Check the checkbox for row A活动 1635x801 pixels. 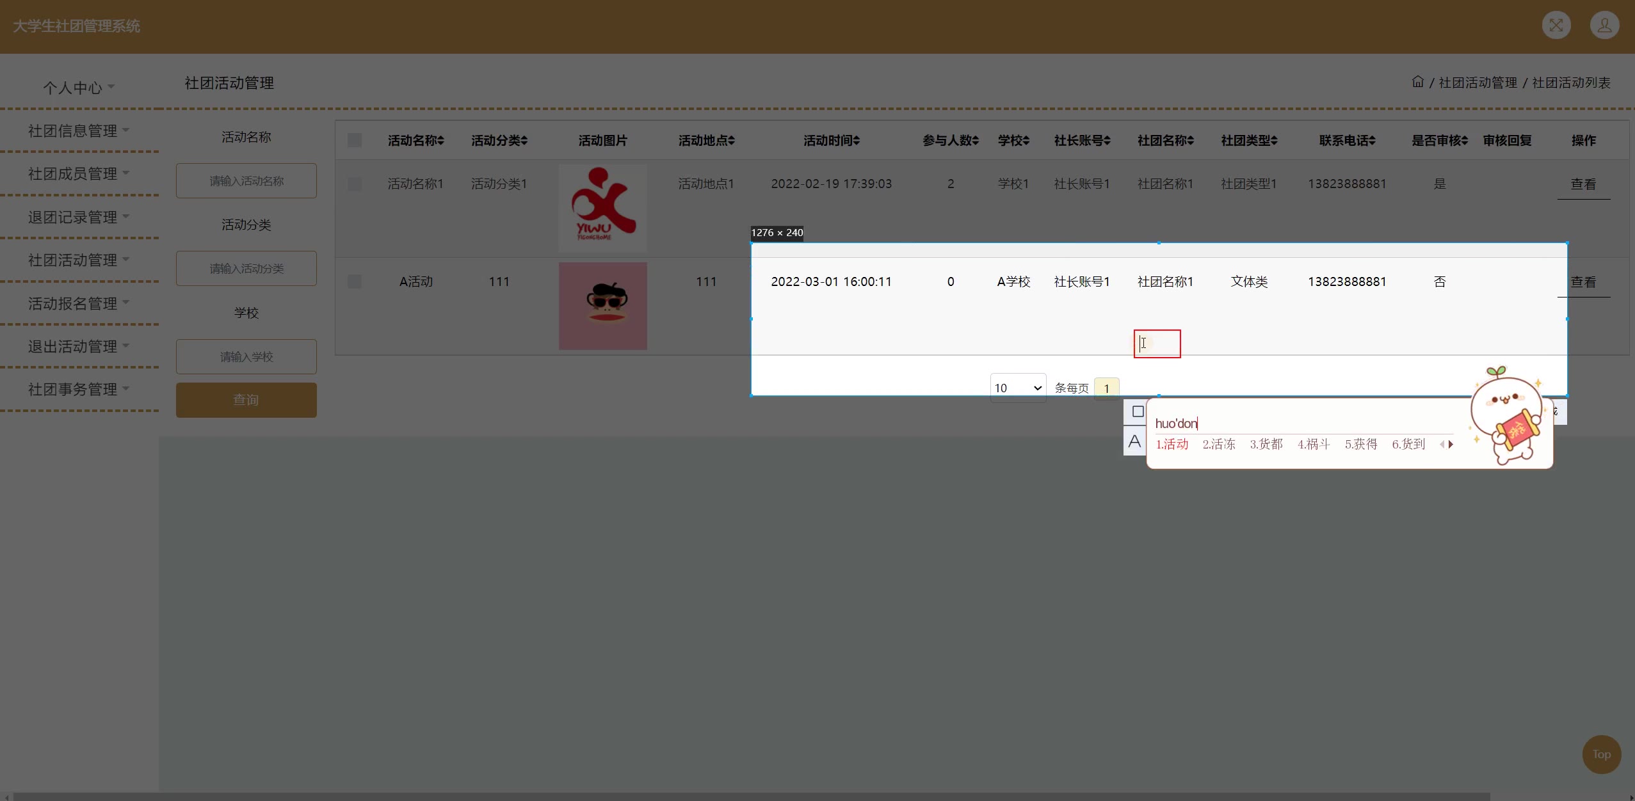pyautogui.click(x=355, y=282)
